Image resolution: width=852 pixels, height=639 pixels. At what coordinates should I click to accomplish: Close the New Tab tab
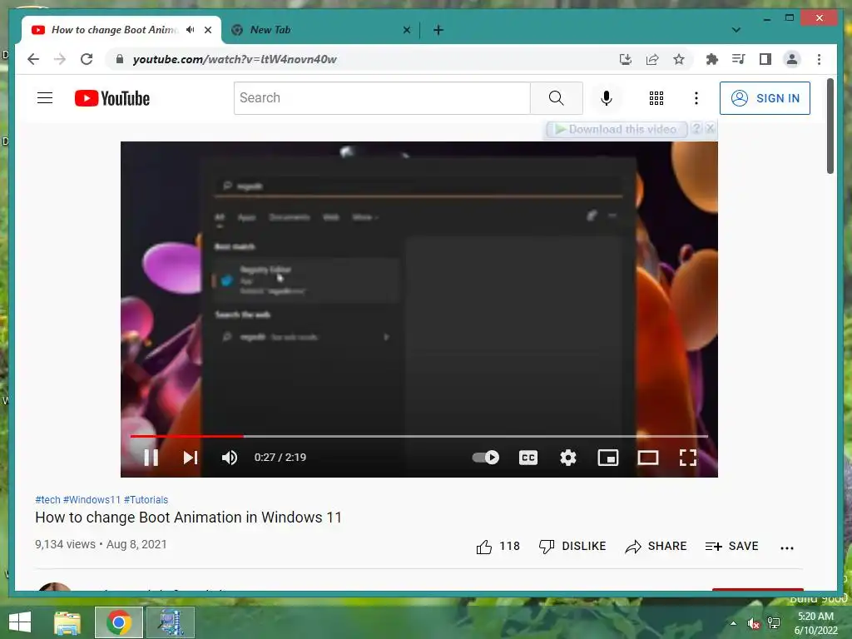[406, 30]
